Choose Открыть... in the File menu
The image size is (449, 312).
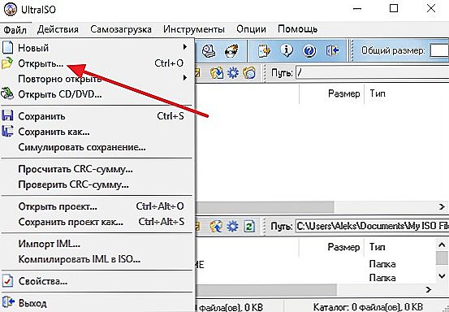(97, 63)
